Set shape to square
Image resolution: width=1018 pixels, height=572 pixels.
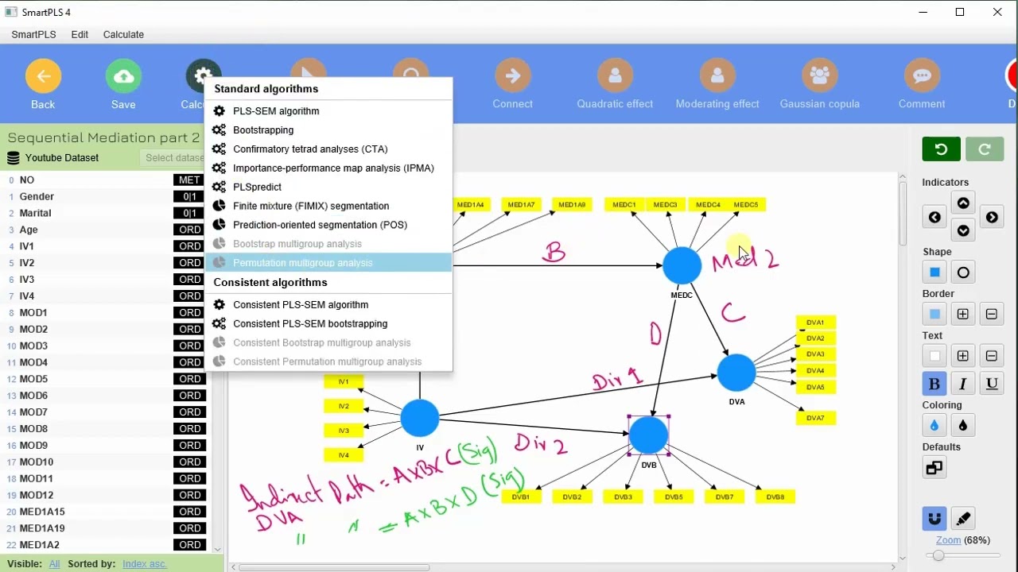934,272
